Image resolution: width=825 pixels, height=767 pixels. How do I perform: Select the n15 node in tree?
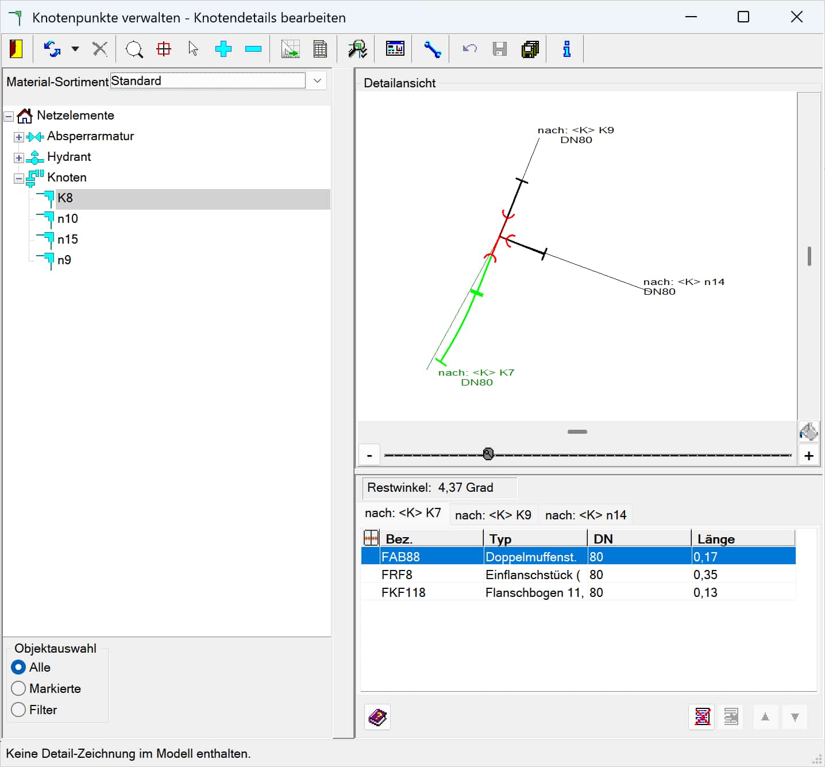click(x=67, y=240)
